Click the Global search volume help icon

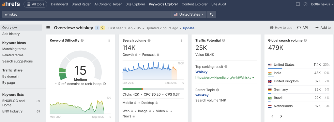coord(305,40)
